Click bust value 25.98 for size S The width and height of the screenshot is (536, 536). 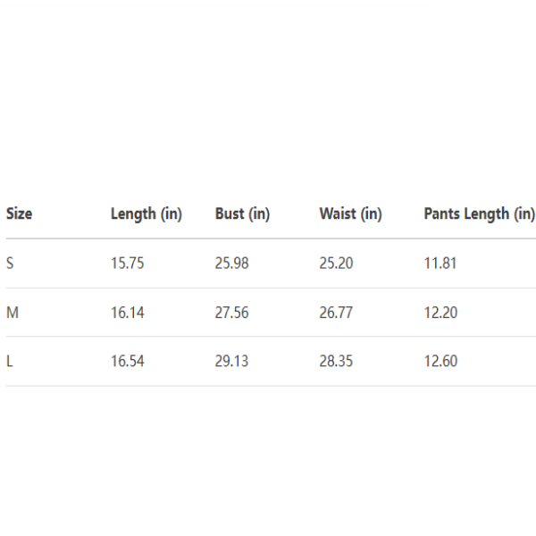pyautogui.click(x=232, y=264)
